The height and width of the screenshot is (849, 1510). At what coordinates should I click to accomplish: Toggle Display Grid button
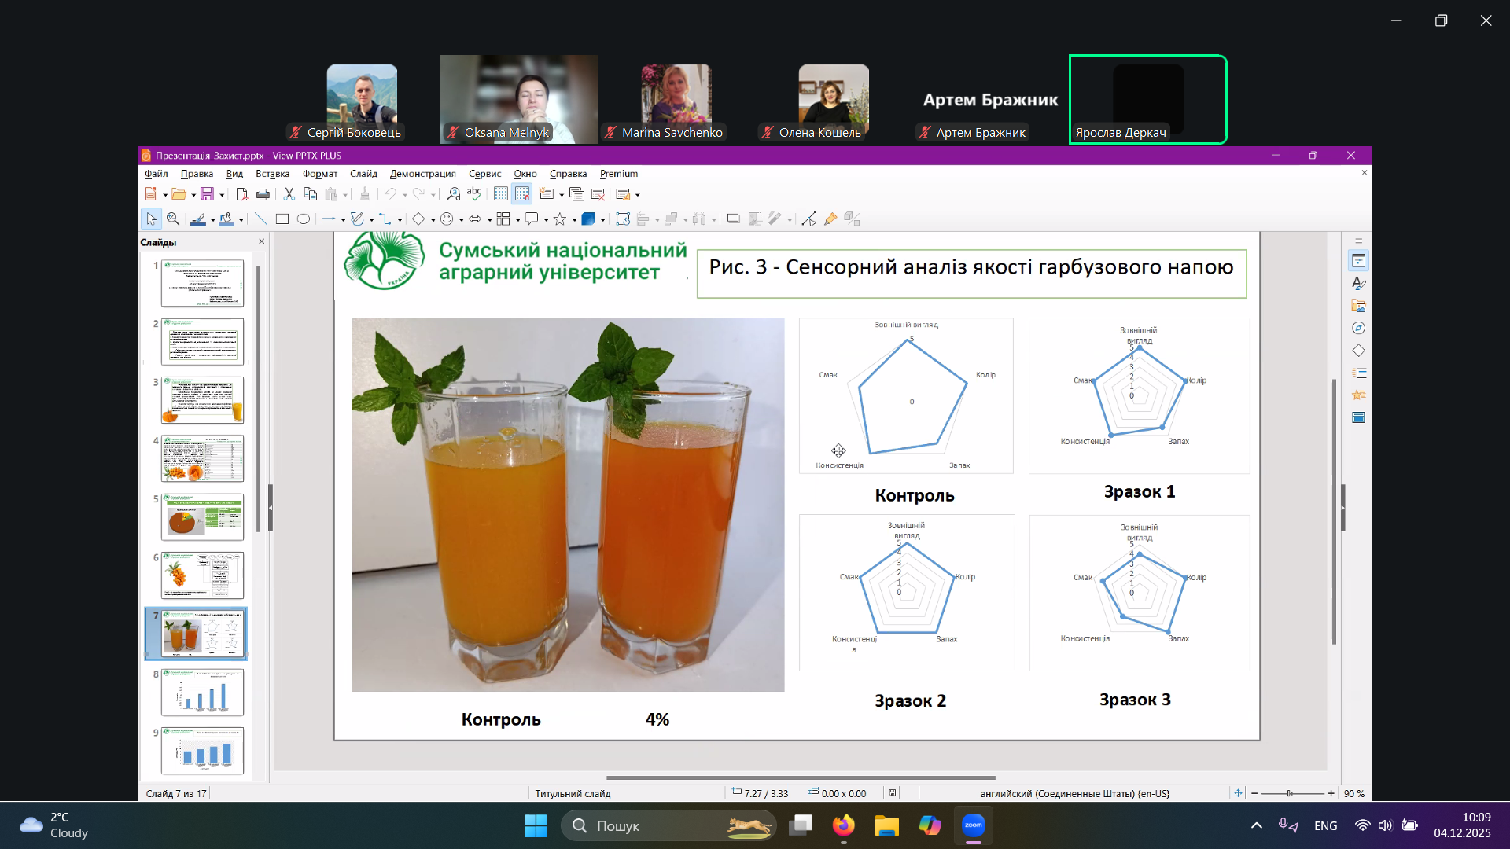(500, 194)
